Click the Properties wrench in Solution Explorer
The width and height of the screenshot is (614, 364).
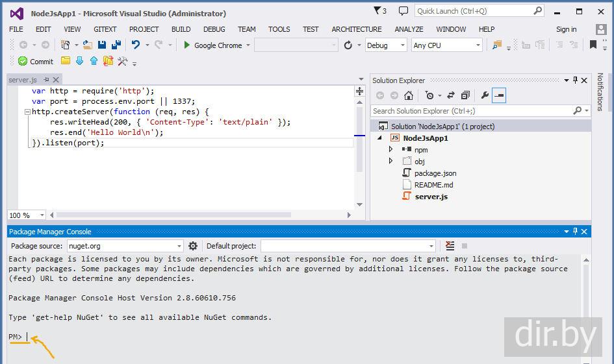pyautogui.click(x=485, y=95)
